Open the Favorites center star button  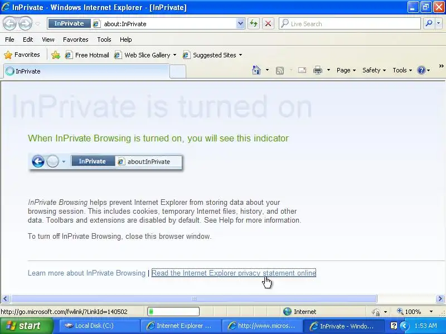point(22,55)
